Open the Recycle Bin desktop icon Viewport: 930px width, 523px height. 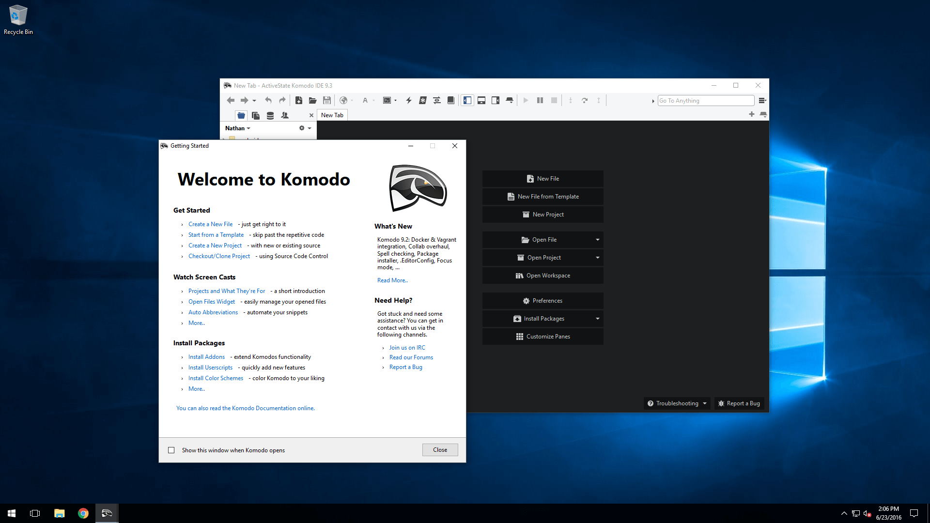[x=18, y=20]
